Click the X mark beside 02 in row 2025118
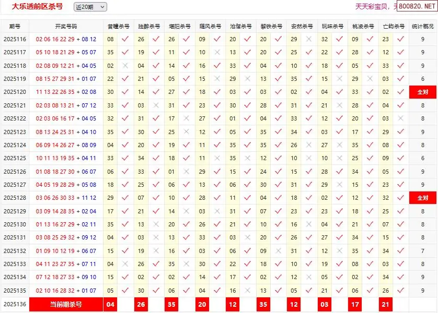 click(125, 66)
